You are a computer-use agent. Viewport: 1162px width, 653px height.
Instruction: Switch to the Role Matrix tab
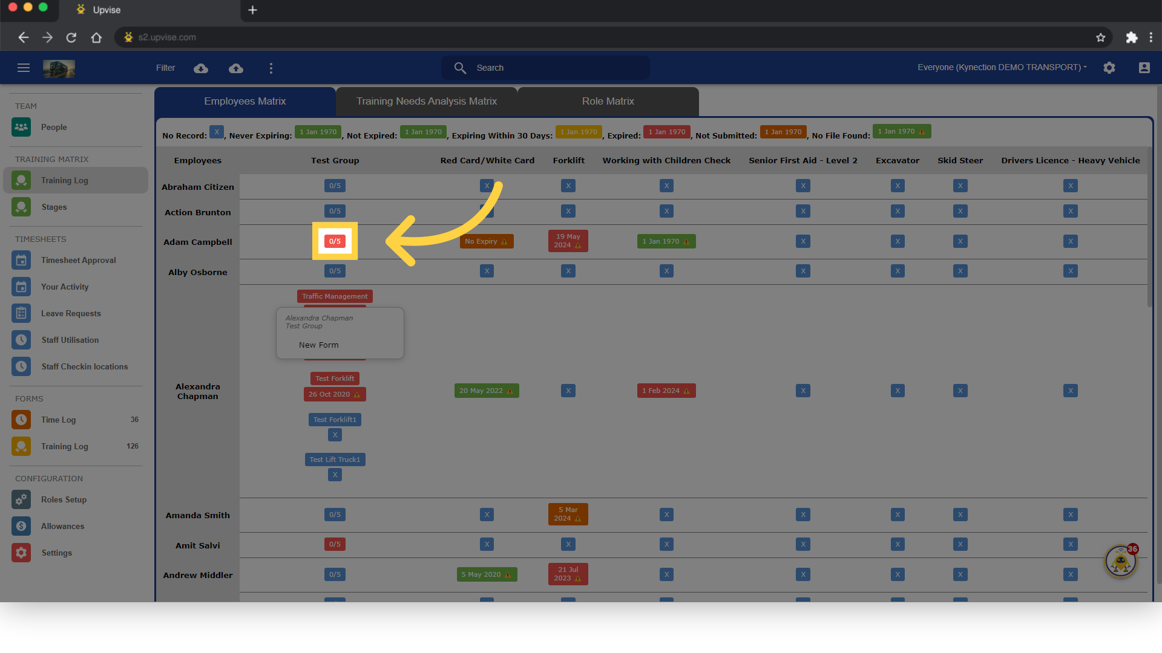[608, 101]
